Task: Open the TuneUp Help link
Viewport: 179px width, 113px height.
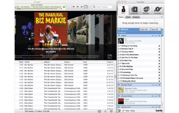Action: (127, 111)
